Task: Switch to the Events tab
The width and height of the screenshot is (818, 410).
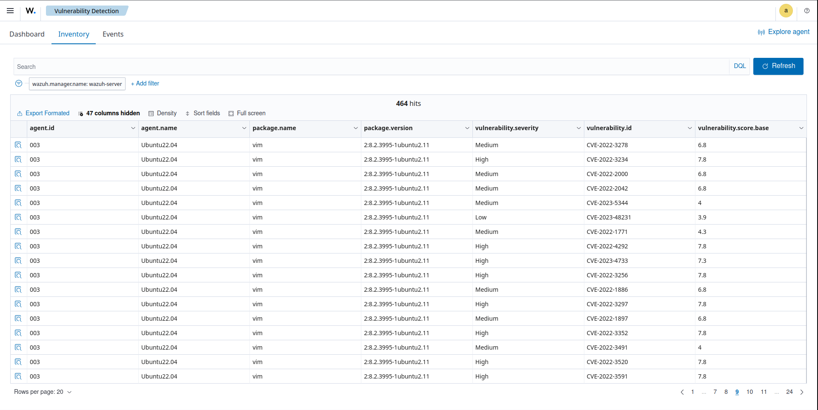Action: pos(113,34)
